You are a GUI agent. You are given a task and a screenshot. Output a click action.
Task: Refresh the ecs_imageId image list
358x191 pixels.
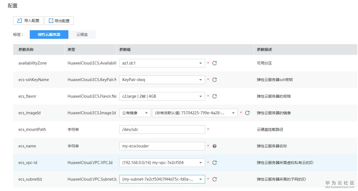pos(247,113)
